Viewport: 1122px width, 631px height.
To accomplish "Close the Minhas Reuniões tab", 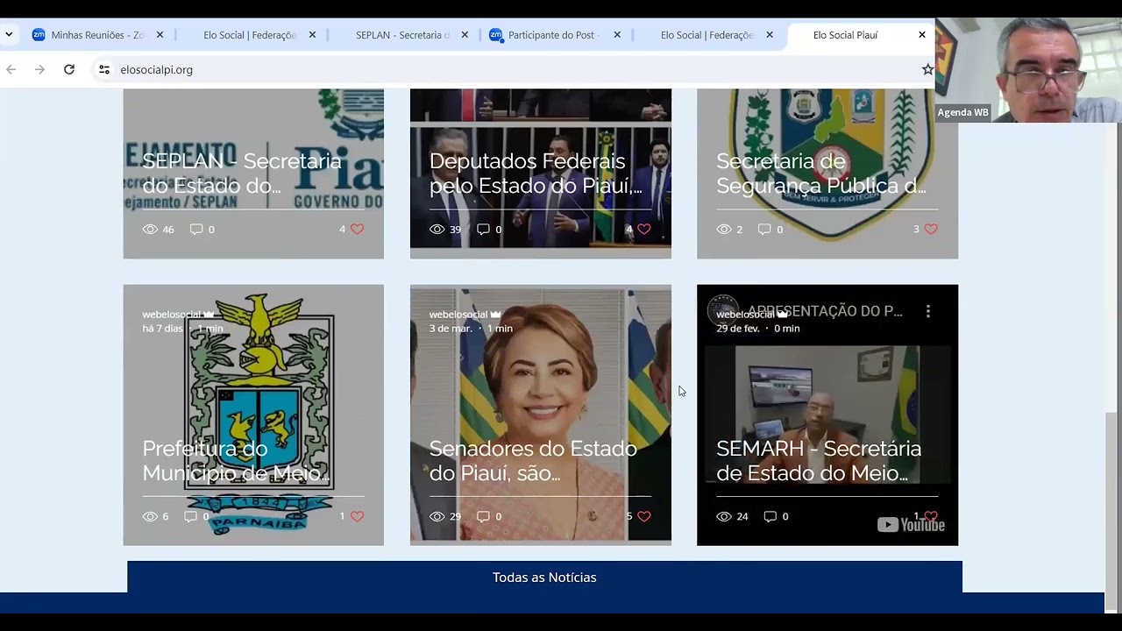I will (160, 35).
